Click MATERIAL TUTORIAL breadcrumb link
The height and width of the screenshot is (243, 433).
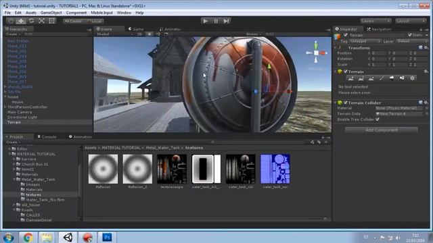tap(121, 148)
